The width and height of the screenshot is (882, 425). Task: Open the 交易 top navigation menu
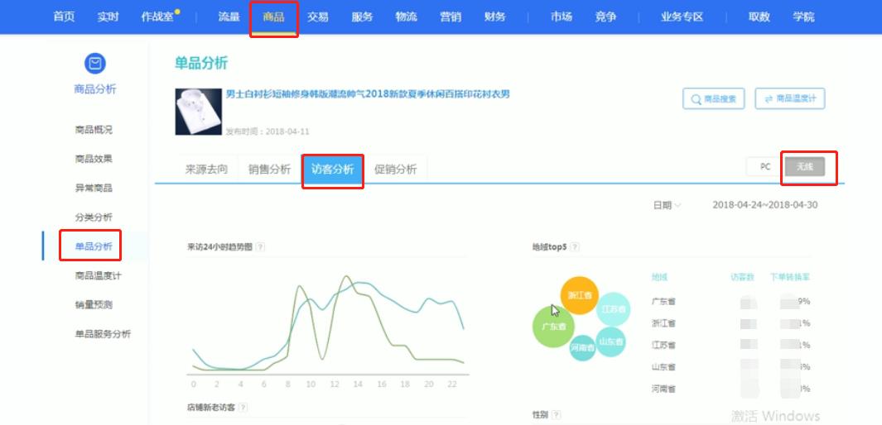coord(317,17)
